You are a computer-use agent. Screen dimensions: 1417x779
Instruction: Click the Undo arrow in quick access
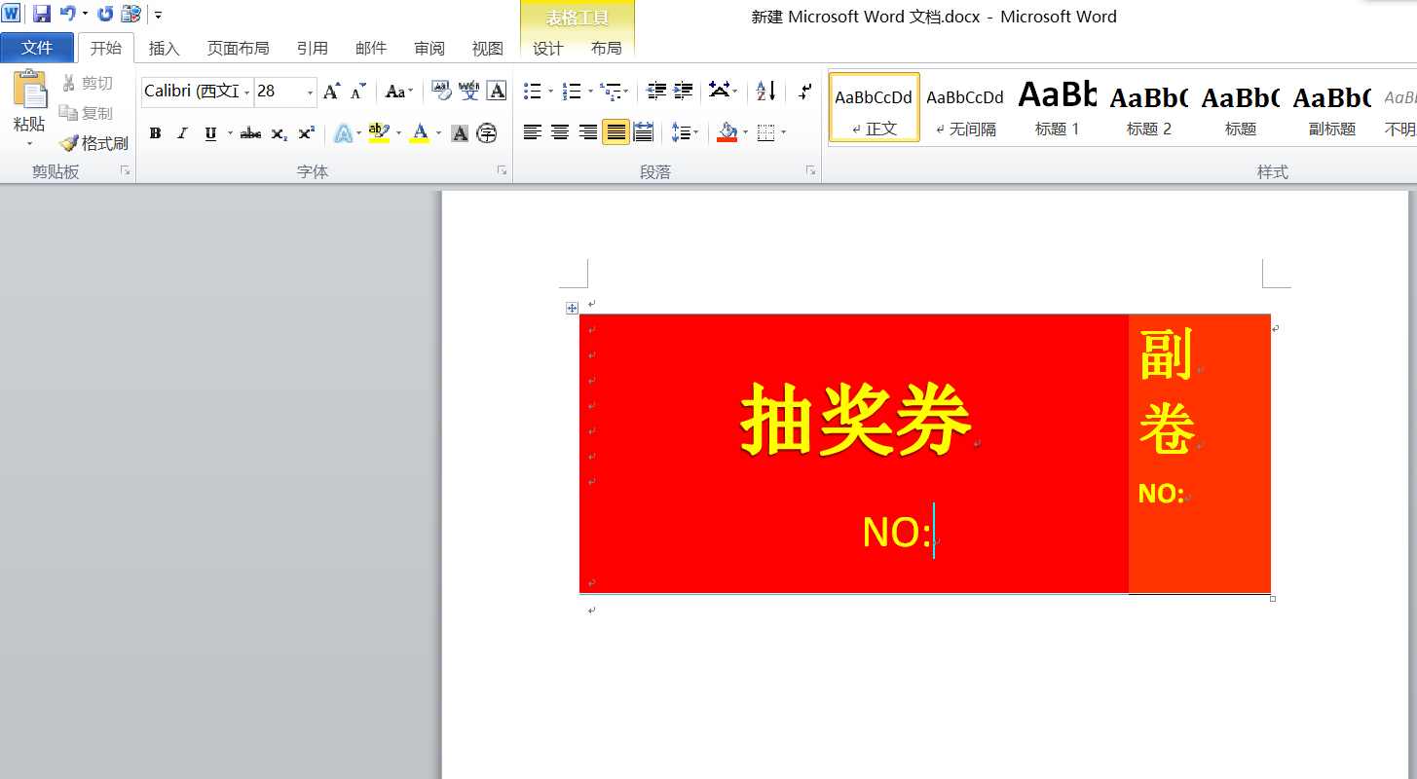[68, 14]
